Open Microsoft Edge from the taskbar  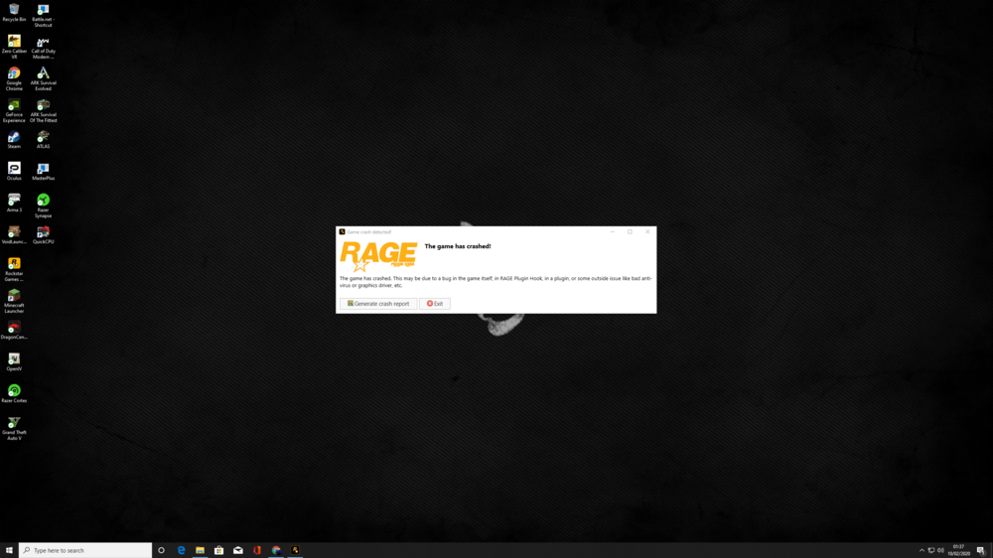pos(181,550)
